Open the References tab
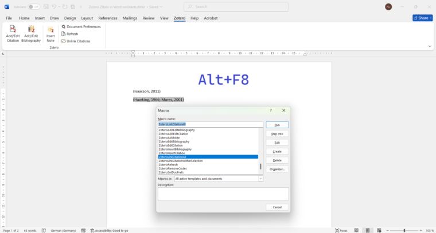This screenshot has width=436, height=233. 108,18
